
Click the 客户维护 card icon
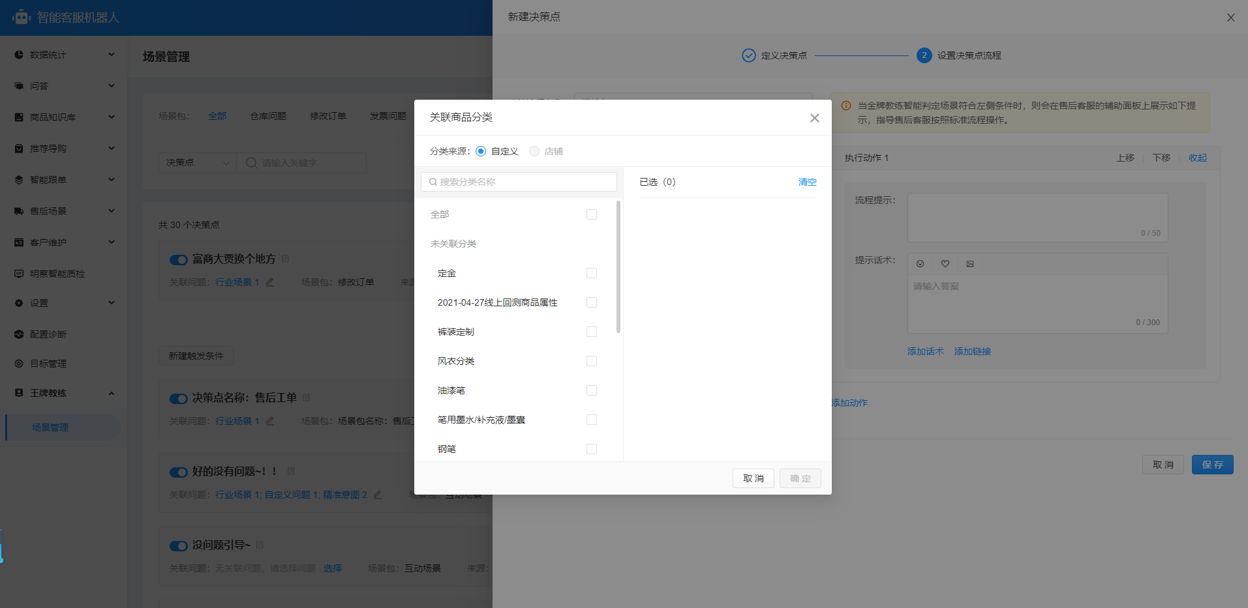pos(19,242)
